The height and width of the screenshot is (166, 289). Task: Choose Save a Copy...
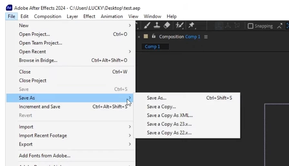click(187, 107)
